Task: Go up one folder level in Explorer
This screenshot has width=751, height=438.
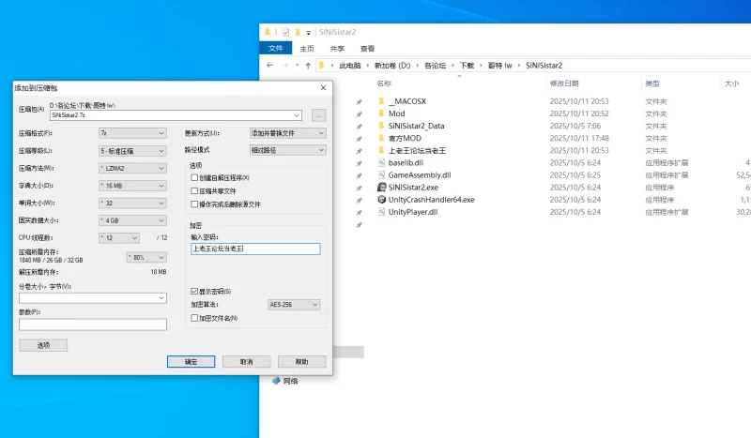Action: click(x=308, y=65)
